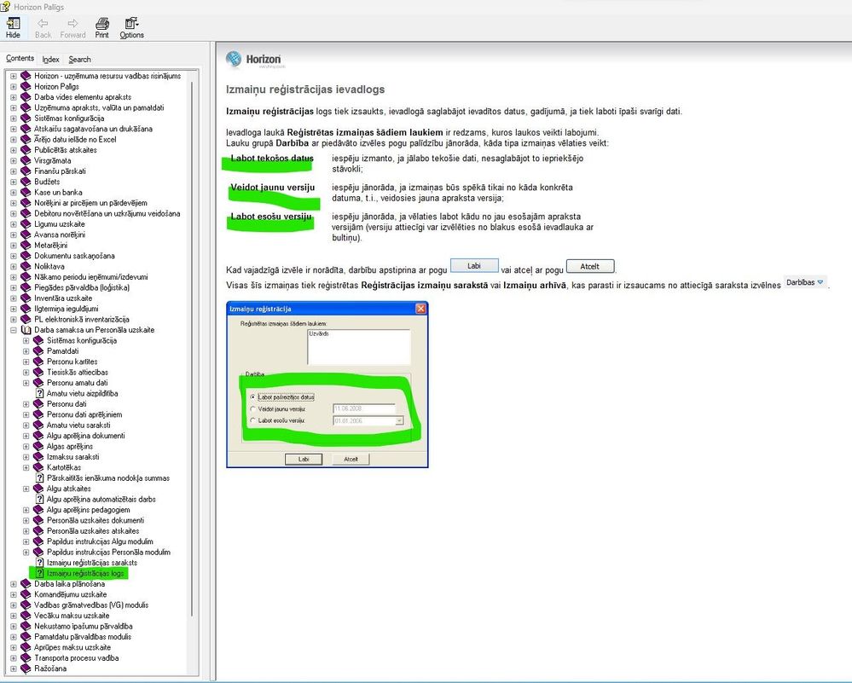Click question page icon for Amatu vietu aizpildītība
The image size is (852, 683).
[39, 393]
